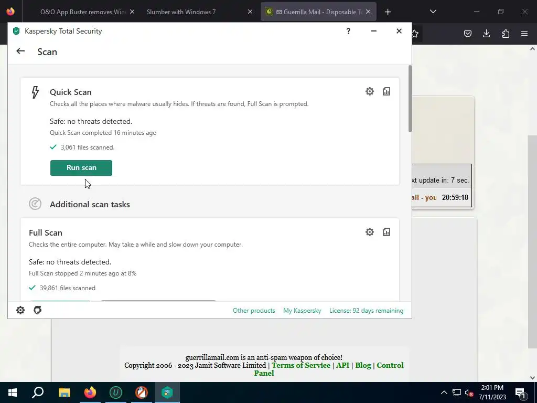Open Kaspersky settings gear at bottom left
The image size is (537, 403).
coord(20,310)
